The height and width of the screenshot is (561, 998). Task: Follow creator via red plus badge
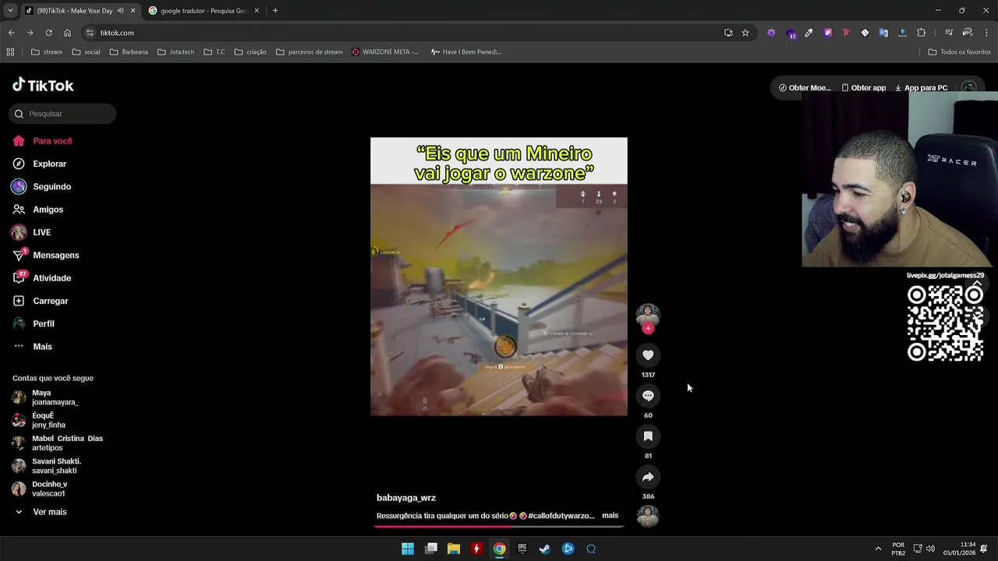(x=648, y=328)
